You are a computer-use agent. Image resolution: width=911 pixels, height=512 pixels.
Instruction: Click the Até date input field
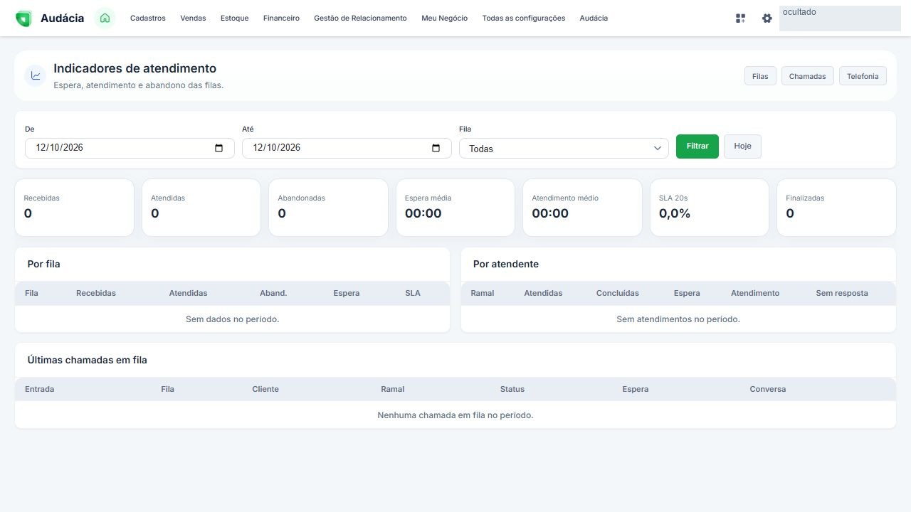pyautogui.click(x=347, y=148)
